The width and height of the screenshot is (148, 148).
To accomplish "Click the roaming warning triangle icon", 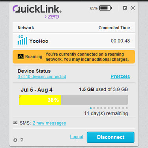I will [21, 57].
